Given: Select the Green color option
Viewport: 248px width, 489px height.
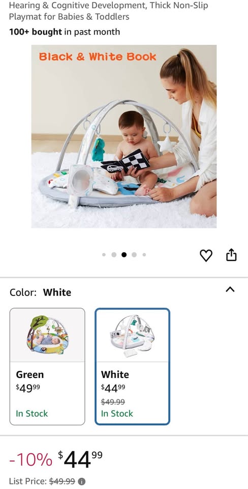Looking at the screenshot, I should tap(47, 366).
